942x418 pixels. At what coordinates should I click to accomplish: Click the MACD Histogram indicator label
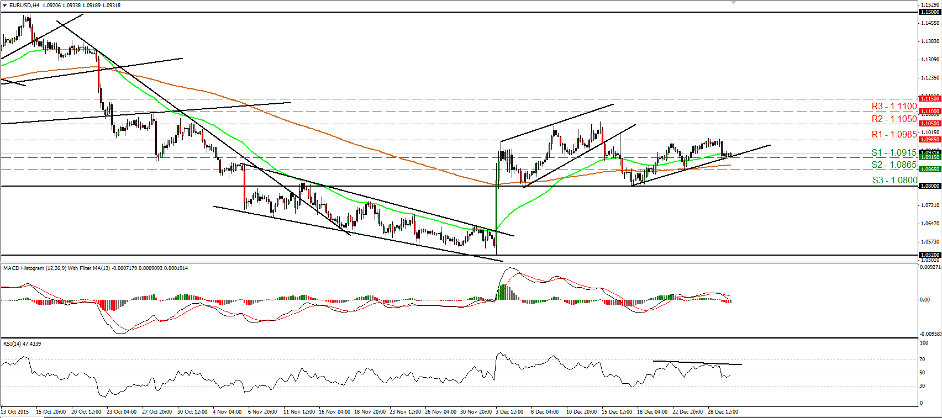point(96,268)
